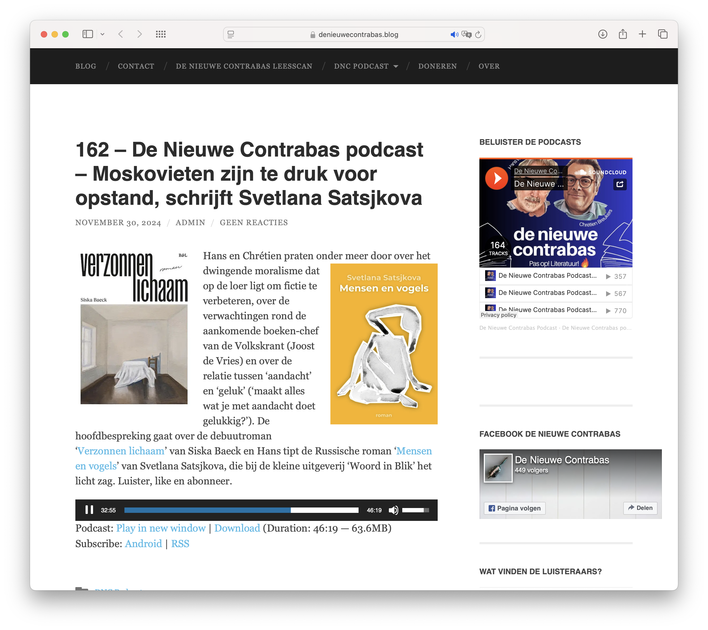Click the translate icon in address bar
The height and width of the screenshot is (630, 708).
point(466,35)
